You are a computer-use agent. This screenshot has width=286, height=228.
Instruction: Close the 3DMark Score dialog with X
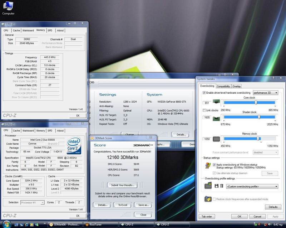coord(151,137)
